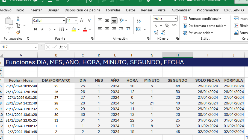Switch to the Fórmulas ribbon tab
248x140 pixels.
[x=113, y=10]
